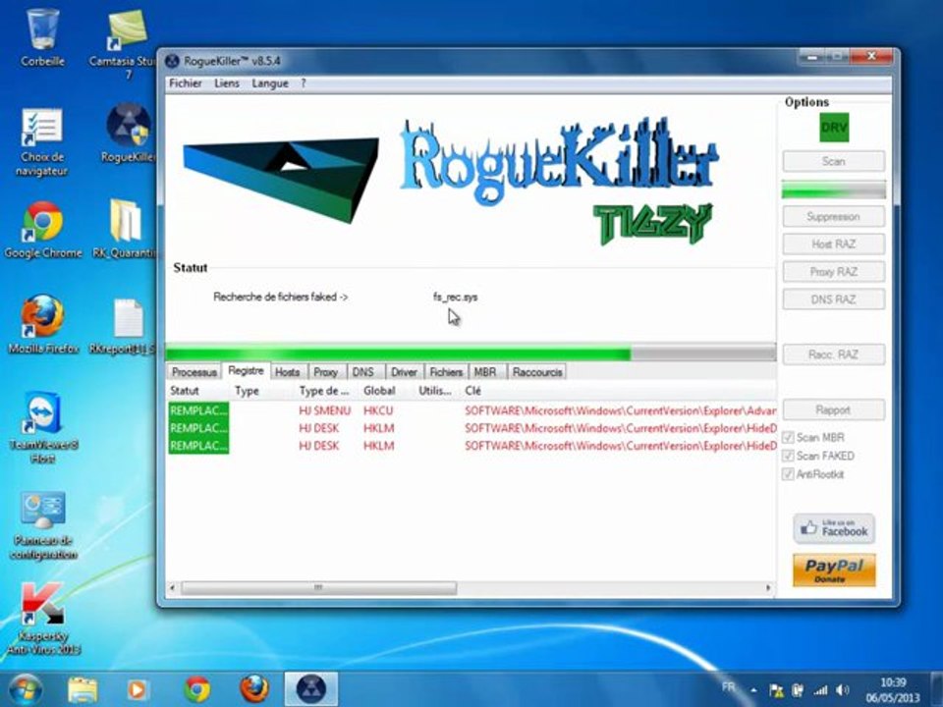Toggle the Scan MBR checkbox
Viewport: 943px width, 707px height.
coord(787,437)
